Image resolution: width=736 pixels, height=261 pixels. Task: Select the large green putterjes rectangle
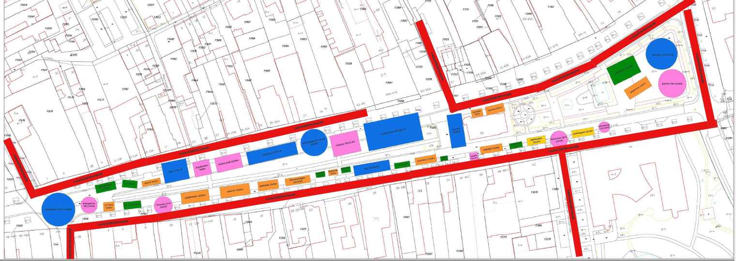coord(623,71)
